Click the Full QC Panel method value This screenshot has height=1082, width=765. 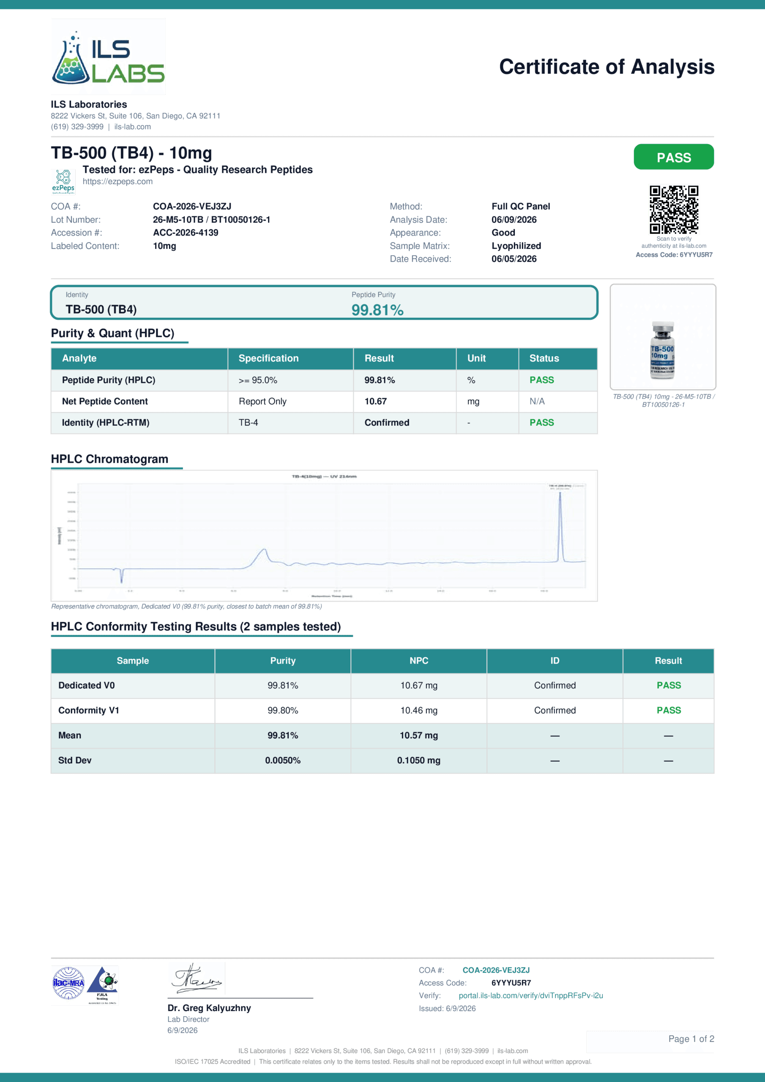(520, 206)
